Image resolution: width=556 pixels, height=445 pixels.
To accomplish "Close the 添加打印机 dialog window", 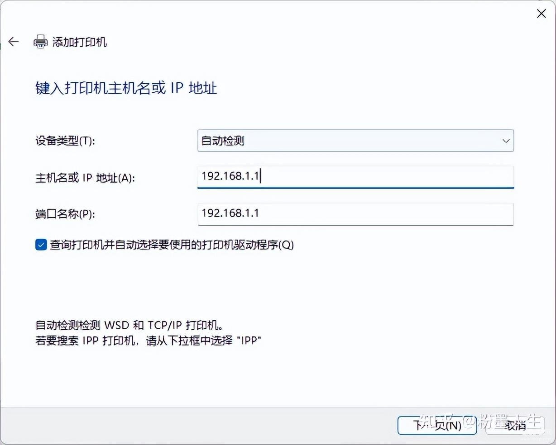I will coord(541,14).
